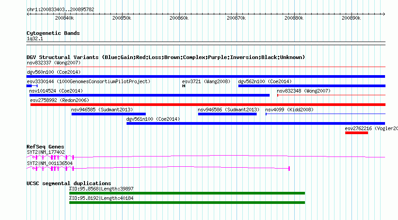Image resolution: width=398 pixels, height=220 pixels.
Task: Click the blue nsv946585 gain bar
Action: point(109,114)
